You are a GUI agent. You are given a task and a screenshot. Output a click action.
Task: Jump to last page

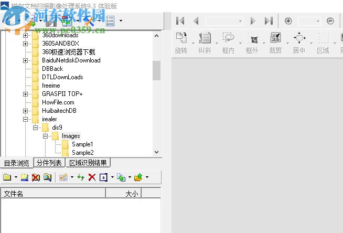(x=269, y=21)
